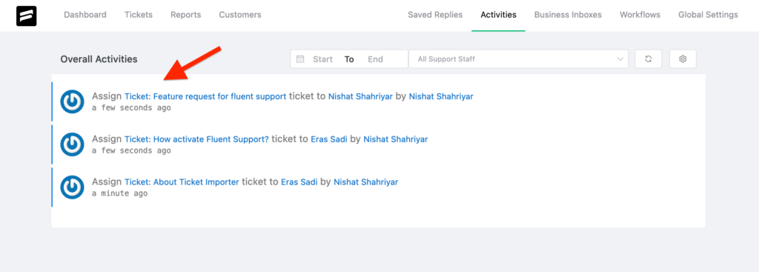Open the Workflows tab
759x272 pixels.
(640, 15)
